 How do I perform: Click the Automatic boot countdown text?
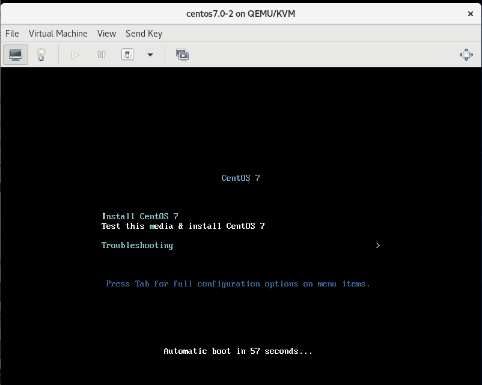(238, 351)
